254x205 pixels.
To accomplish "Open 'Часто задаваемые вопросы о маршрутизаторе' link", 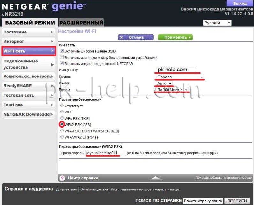I will click(145, 189).
